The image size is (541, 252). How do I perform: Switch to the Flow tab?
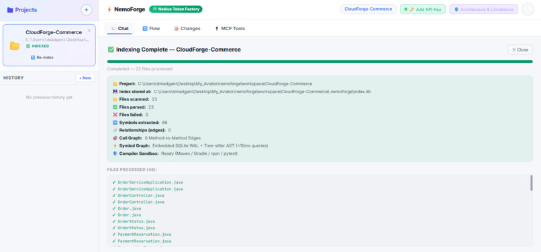[x=151, y=29]
